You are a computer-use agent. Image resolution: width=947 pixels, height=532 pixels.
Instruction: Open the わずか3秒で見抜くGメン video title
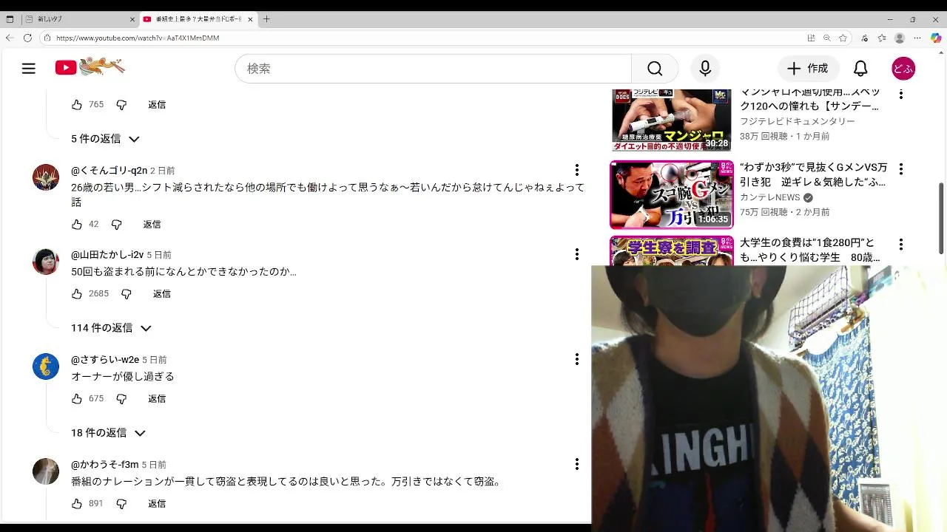pos(813,174)
